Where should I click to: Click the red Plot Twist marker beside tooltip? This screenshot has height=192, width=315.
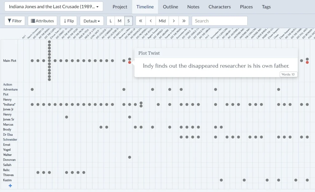pos(130,63)
